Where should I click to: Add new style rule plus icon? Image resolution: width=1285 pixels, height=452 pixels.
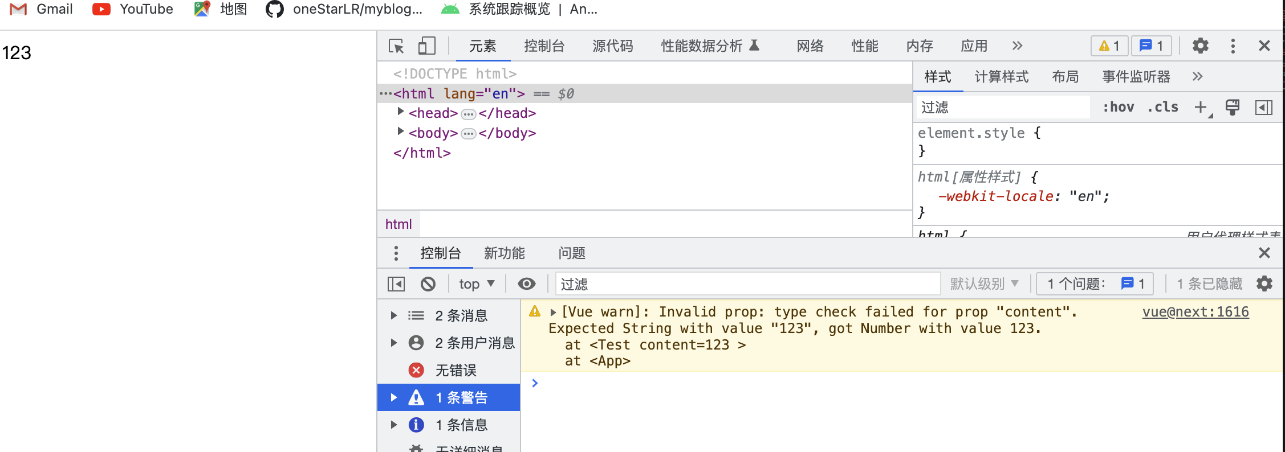[1202, 107]
